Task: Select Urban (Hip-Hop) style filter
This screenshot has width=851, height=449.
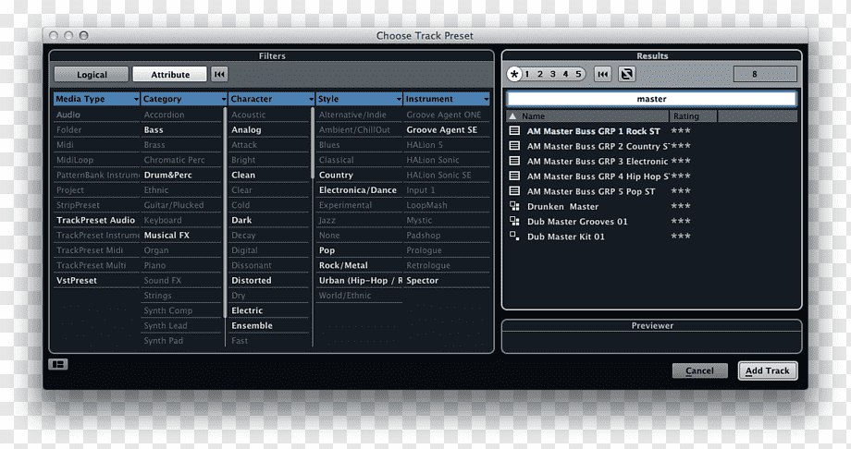Action: pos(359,280)
